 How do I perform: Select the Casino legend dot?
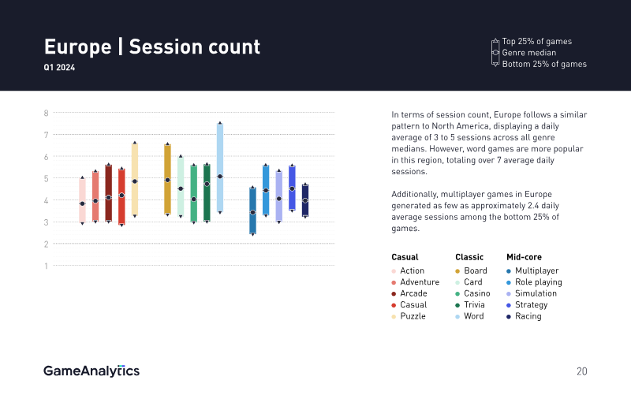(x=457, y=293)
